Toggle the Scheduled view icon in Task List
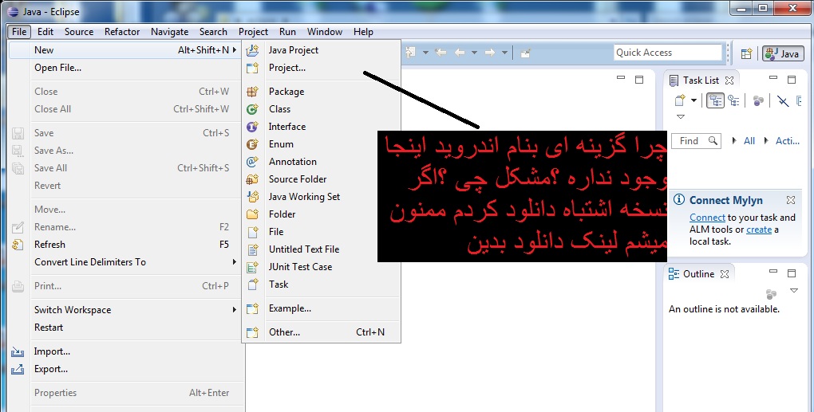Screen dimensions: 814x412 pyautogui.click(x=733, y=100)
